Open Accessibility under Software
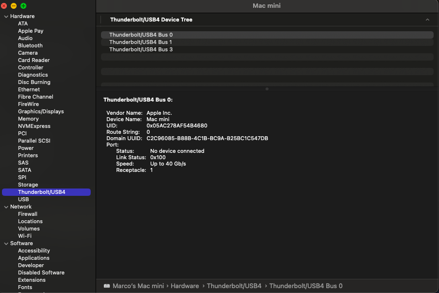Viewport: 439px width, 293px height. (x=34, y=251)
